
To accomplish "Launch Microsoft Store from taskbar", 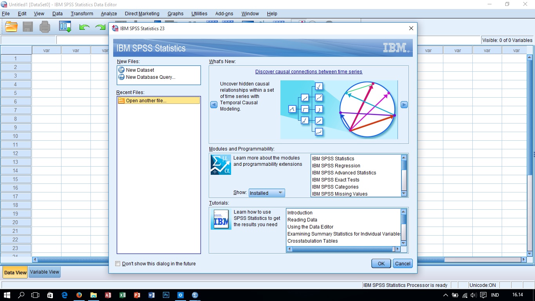I will tap(50, 295).
